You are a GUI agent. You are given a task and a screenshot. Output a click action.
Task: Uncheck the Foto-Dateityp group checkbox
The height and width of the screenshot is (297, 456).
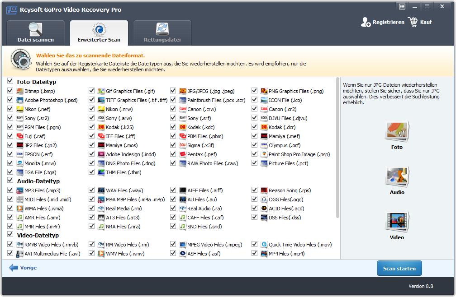[10, 80]
